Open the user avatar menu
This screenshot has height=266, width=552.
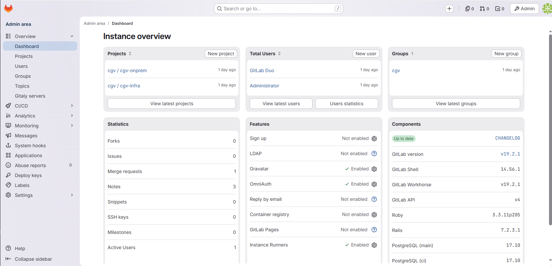tap(547, 9)
